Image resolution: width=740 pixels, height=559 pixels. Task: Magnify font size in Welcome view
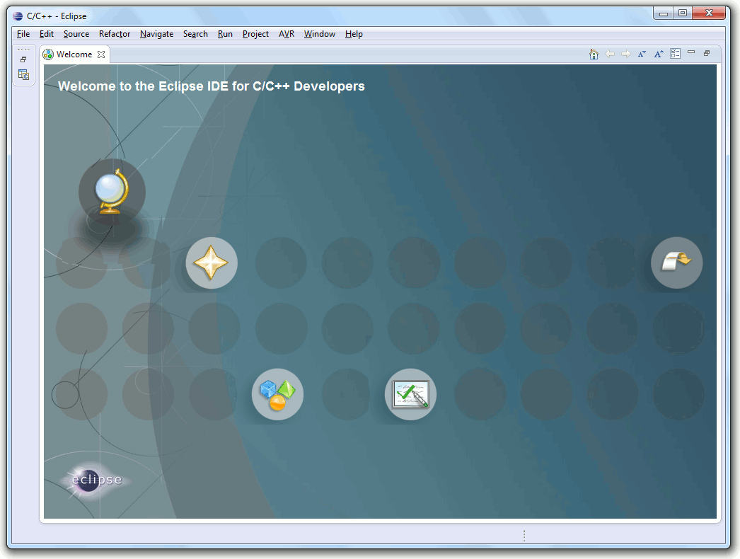tap(659, 54)
